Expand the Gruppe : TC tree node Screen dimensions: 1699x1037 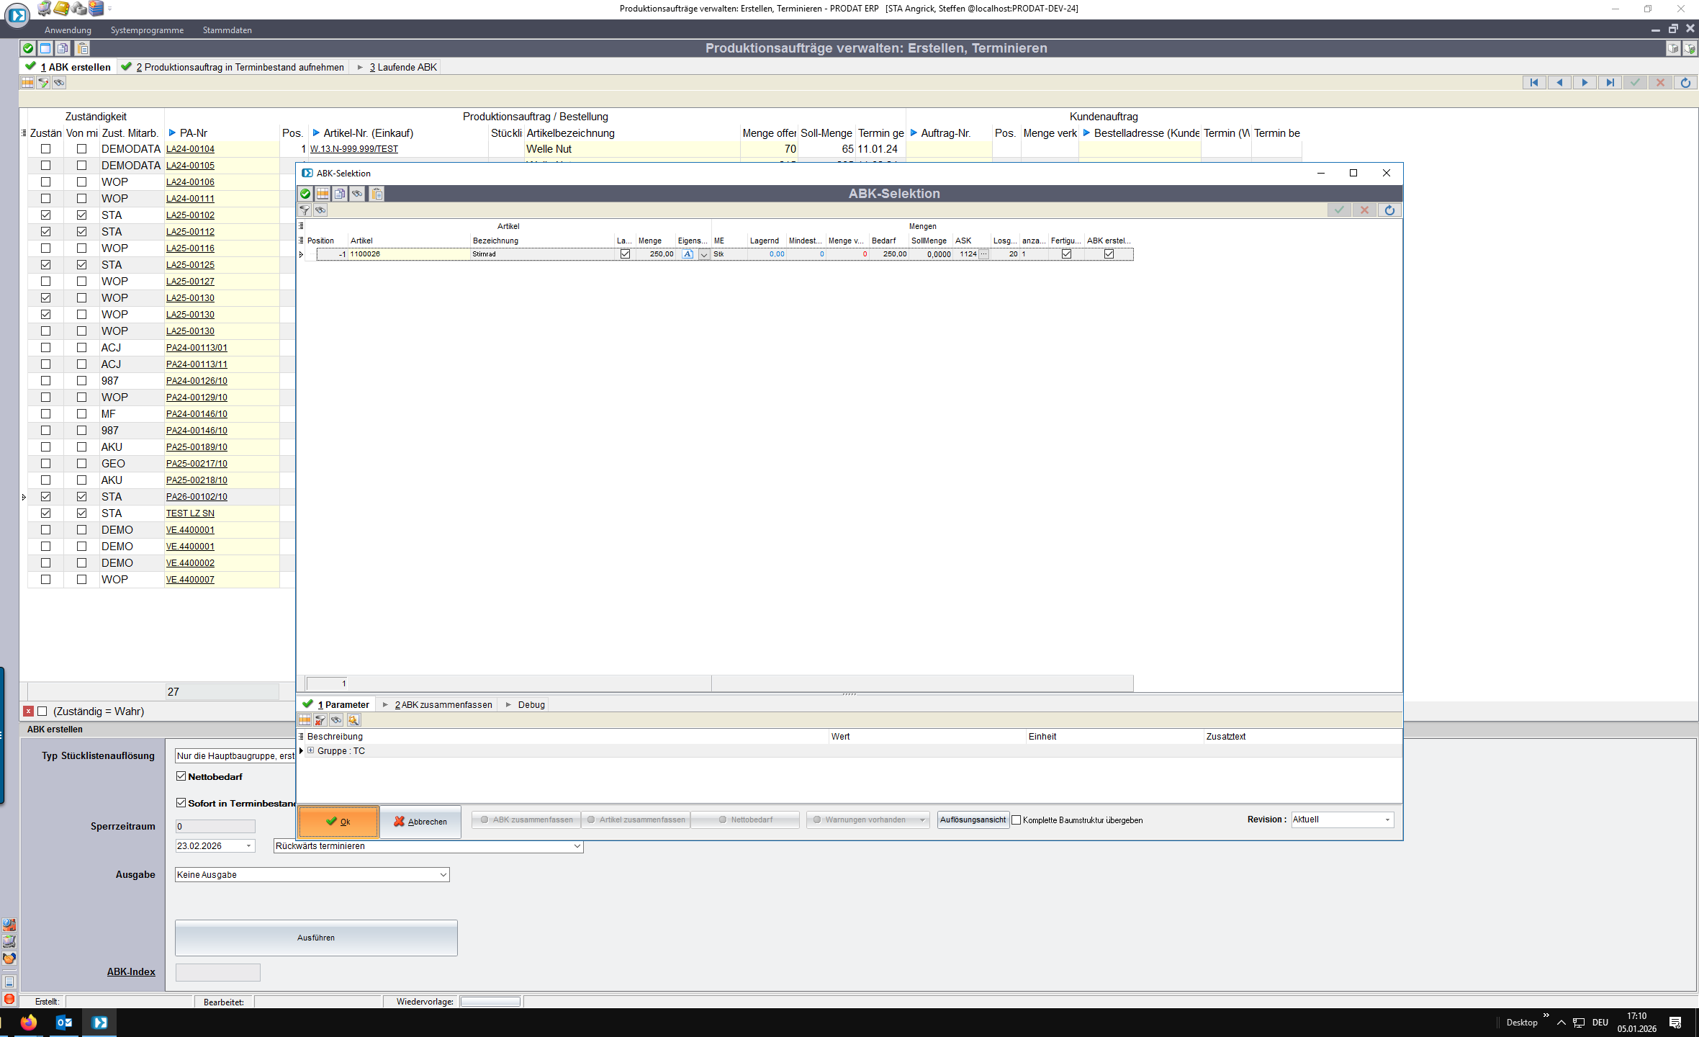click(x=310, y=751)
